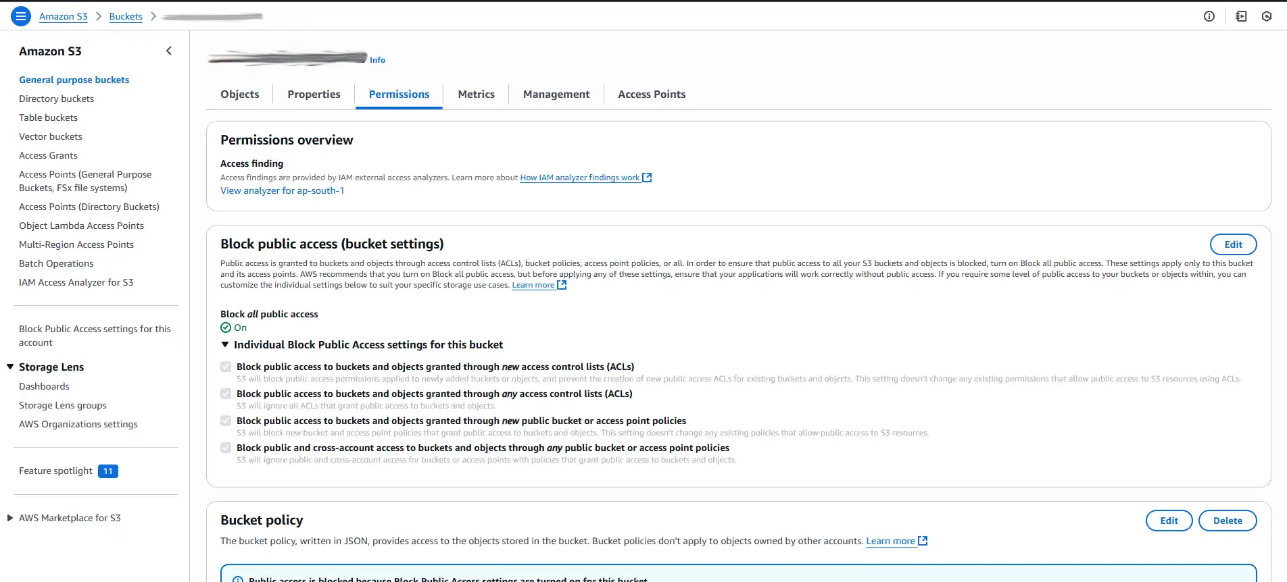Click external-link icon beside Block public access Learn more
Image resolution: width=1287 pixels, height=582 pixels.
click(x=562, y=285)
